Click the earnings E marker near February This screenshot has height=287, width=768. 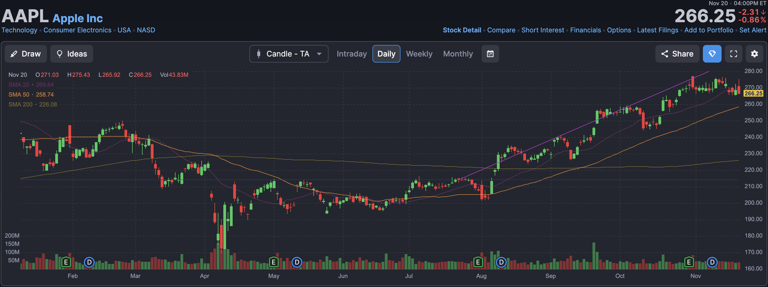(66, 262)
